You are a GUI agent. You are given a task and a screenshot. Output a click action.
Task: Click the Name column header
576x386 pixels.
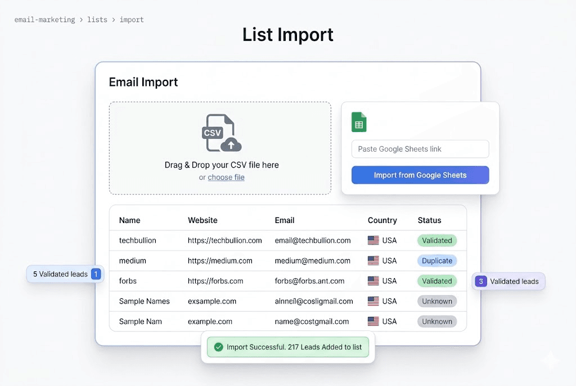coord(130,220)
